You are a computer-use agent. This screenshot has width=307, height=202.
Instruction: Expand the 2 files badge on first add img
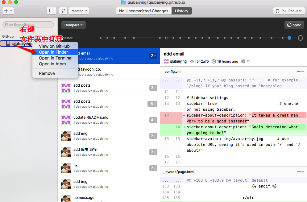point(153,136)
